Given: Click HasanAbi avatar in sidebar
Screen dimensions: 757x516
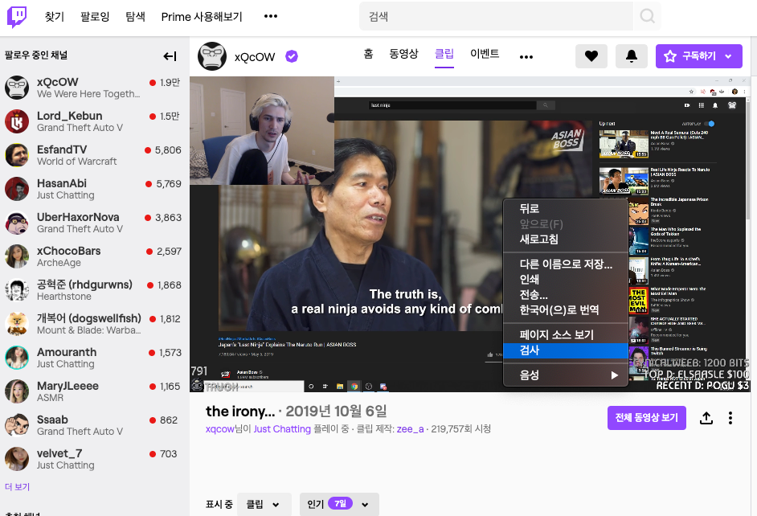Looking at the screenshot, I should (x=17, y=189).
